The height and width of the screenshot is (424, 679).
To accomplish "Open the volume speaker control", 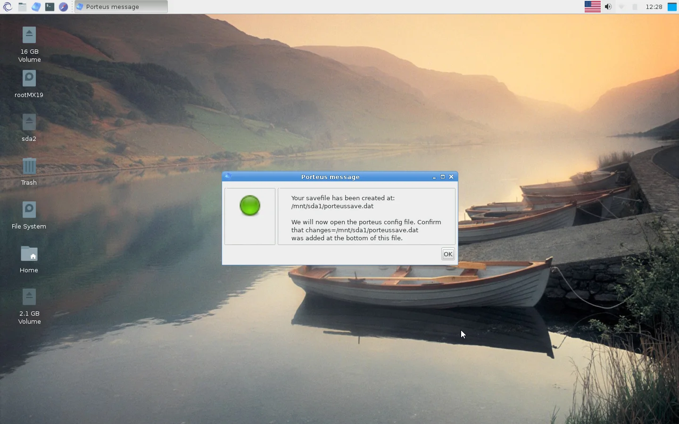I will (x=608, y=7).
